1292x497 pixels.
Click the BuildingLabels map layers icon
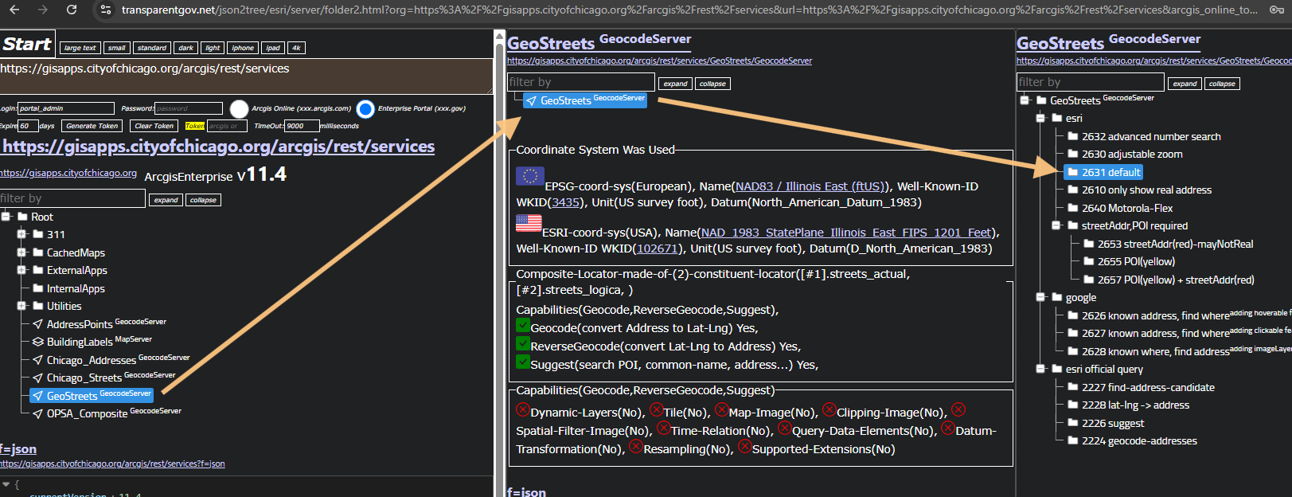pyautogui.click(x=37, y=342)
